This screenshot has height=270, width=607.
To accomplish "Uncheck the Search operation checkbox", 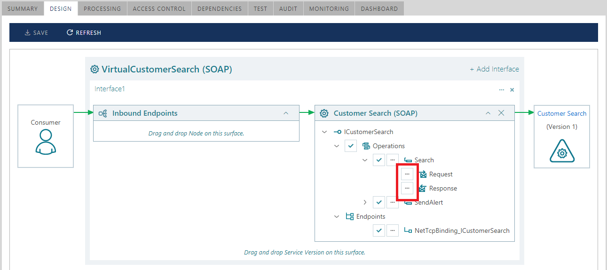I will (x=379, y=160).
